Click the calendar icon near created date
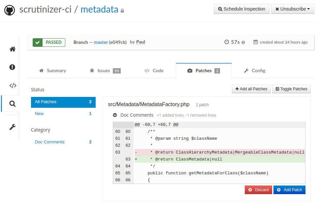 pos(256,42)
